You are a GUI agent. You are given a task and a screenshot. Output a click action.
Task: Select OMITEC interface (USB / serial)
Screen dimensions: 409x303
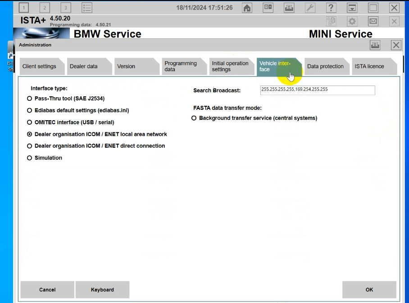pyautogui.click(x=70, y=122)
